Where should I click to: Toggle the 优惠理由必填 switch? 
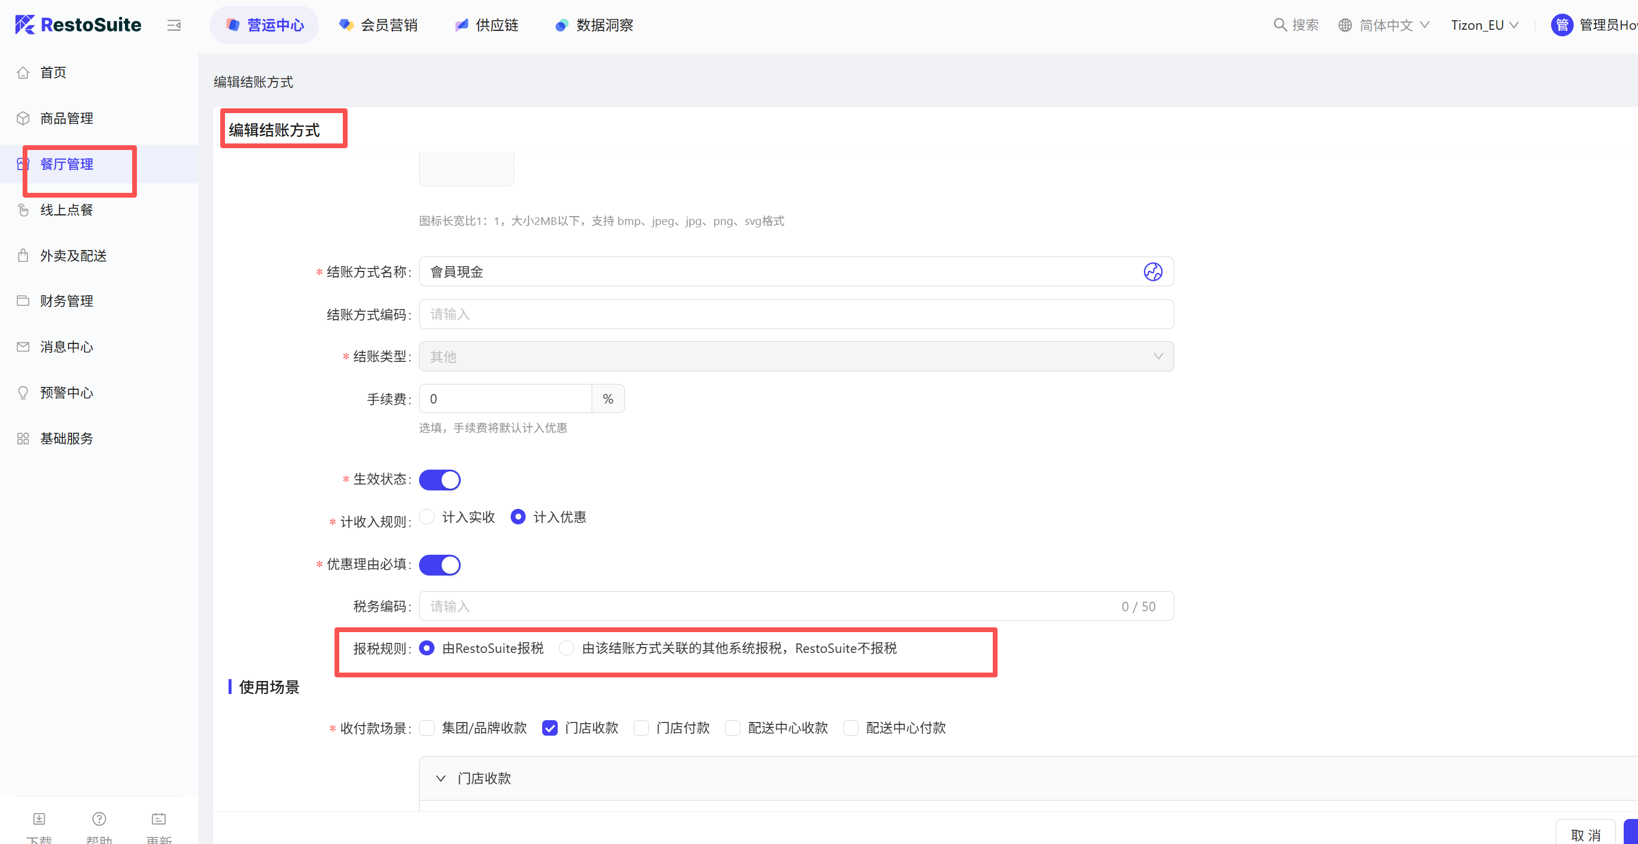439,564
